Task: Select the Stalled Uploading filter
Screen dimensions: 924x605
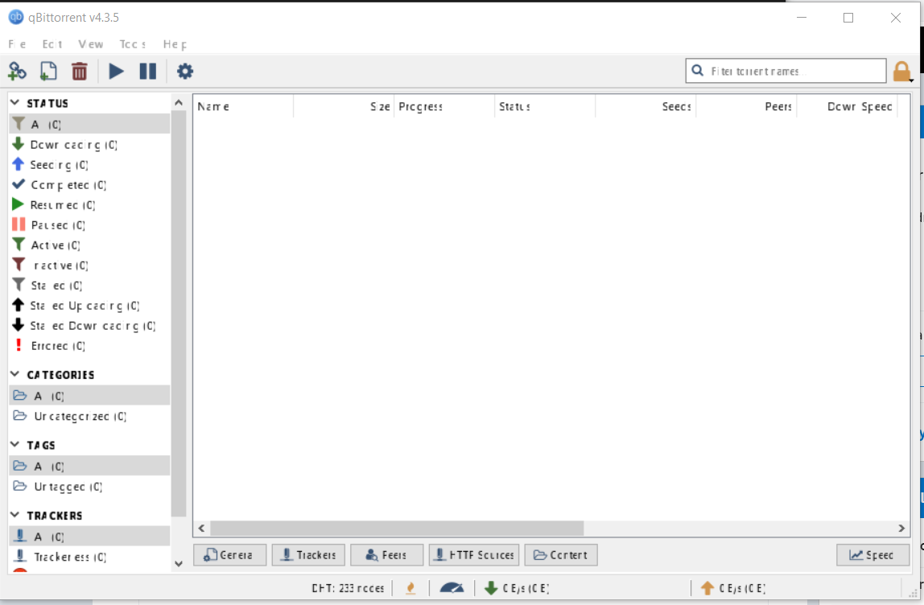Action: coord(89,305)
